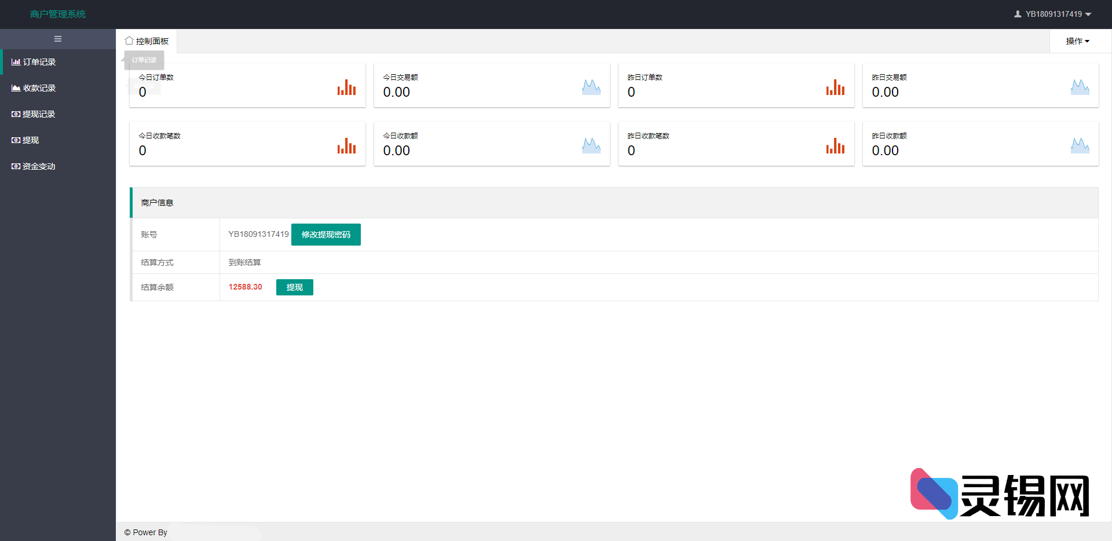Click the area chart icon in 今日收款额 card
Viewport: 1112px width, 541px height.
pos(591,146)
